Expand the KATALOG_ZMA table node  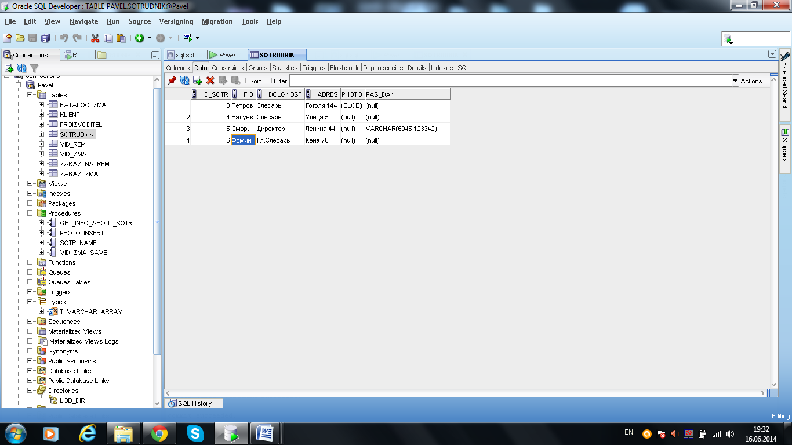[41, 105]
